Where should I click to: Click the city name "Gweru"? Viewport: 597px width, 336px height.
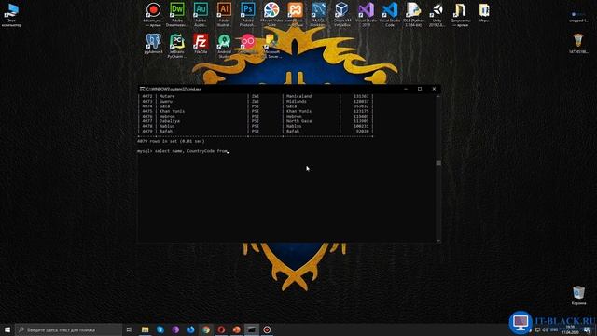pos(166,102)
